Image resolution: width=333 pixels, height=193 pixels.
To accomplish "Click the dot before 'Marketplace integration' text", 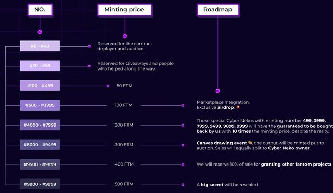I will click(x=183, y=105).
